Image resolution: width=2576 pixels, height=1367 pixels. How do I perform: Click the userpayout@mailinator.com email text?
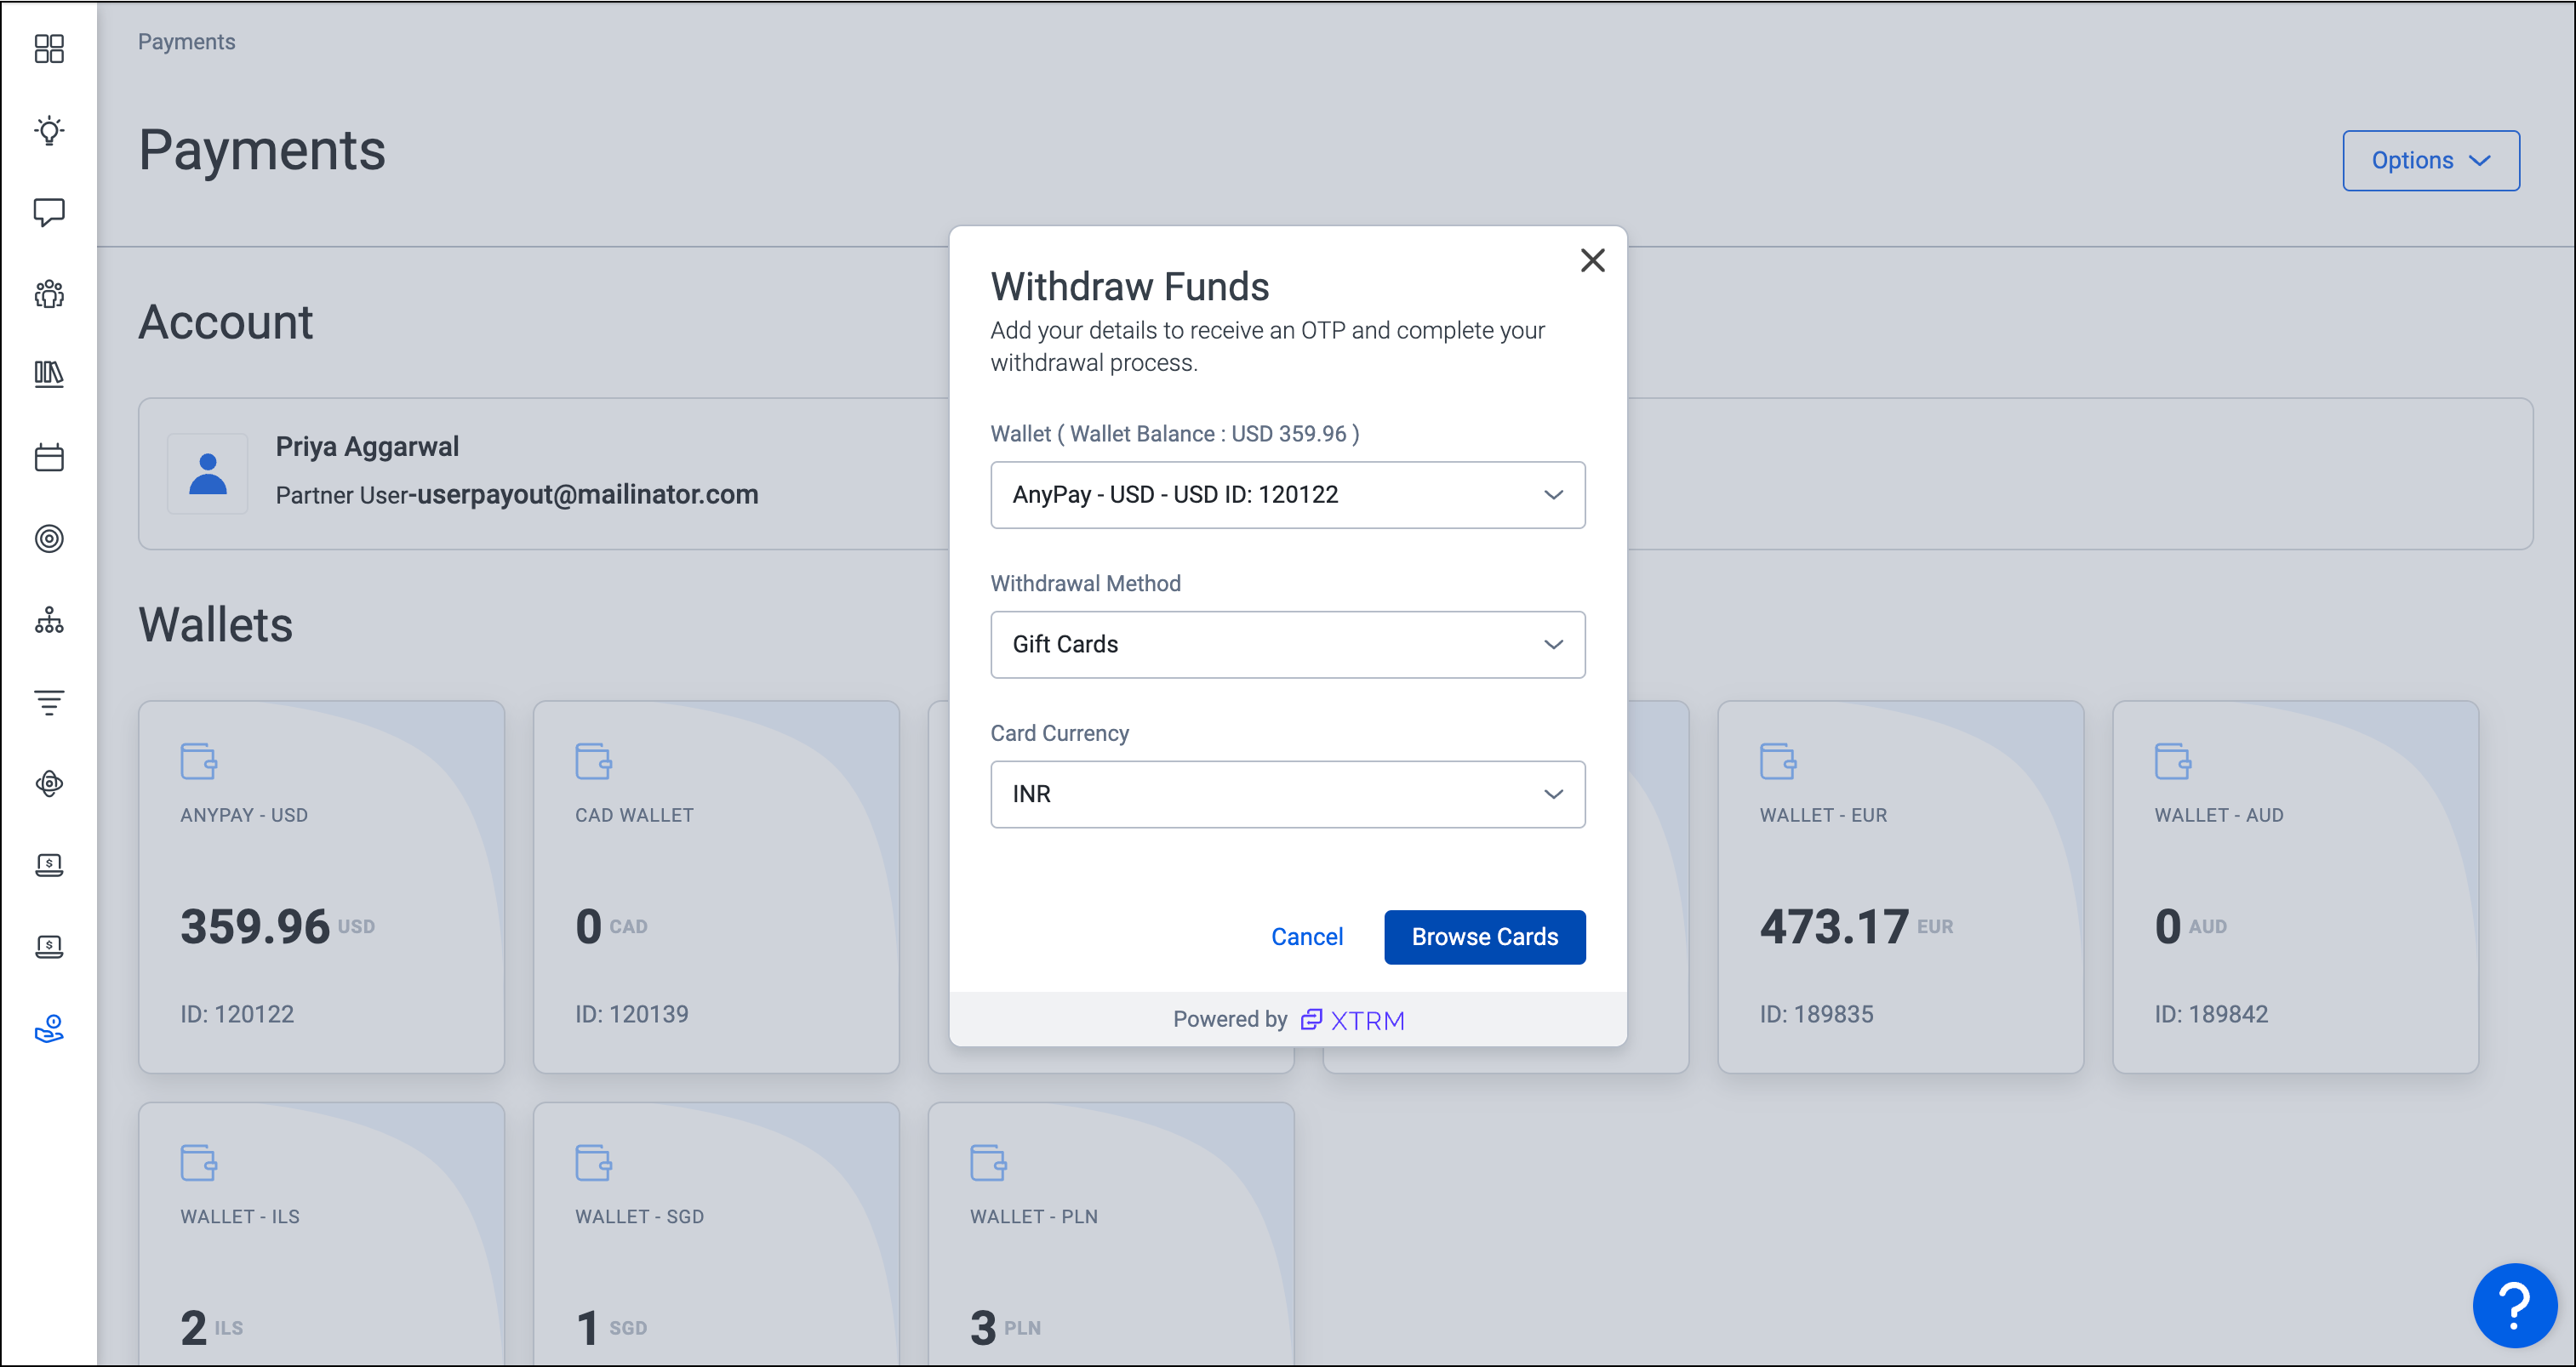(588, 494)
